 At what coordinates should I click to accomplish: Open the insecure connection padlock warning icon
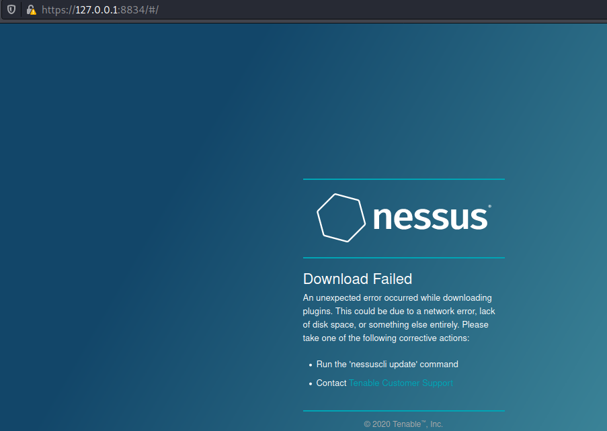pyautogui.click(x=32, y=10)
